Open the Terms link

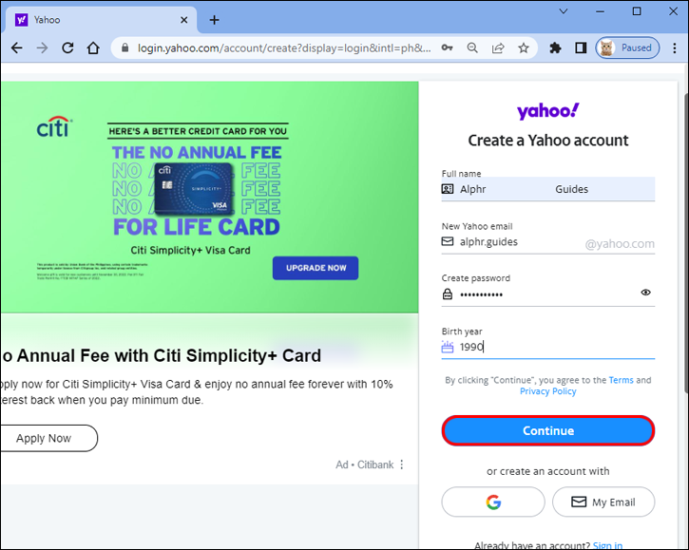point(621,380)
